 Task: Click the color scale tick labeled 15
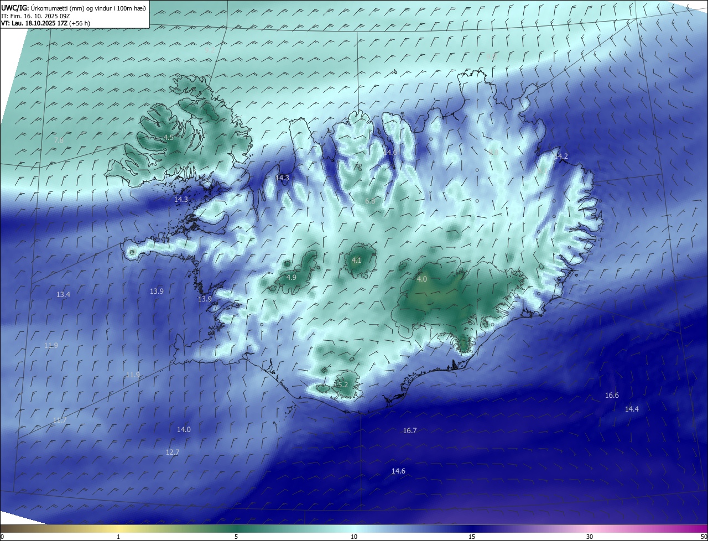tap(472, 537)
